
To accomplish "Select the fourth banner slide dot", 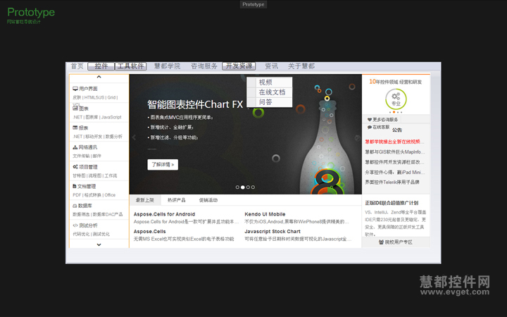I will click(x=253, y=187).
